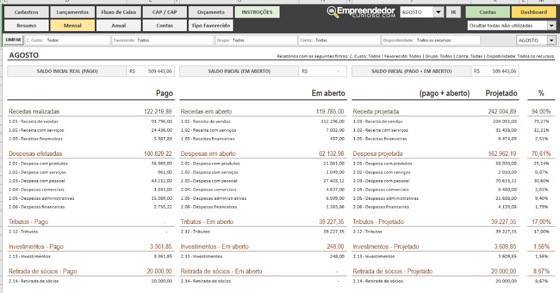Open the Fluxo de Caixa tab
The width and height of the screenshot is (560, 293).
pyautogui.click(x=118, y=12)
